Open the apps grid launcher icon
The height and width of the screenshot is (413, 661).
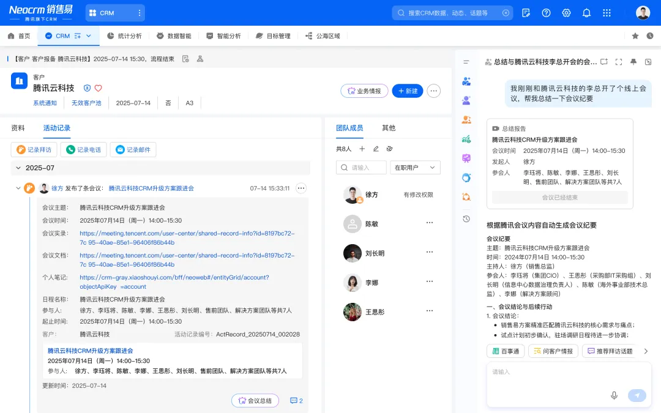click(x=607, y=13)
